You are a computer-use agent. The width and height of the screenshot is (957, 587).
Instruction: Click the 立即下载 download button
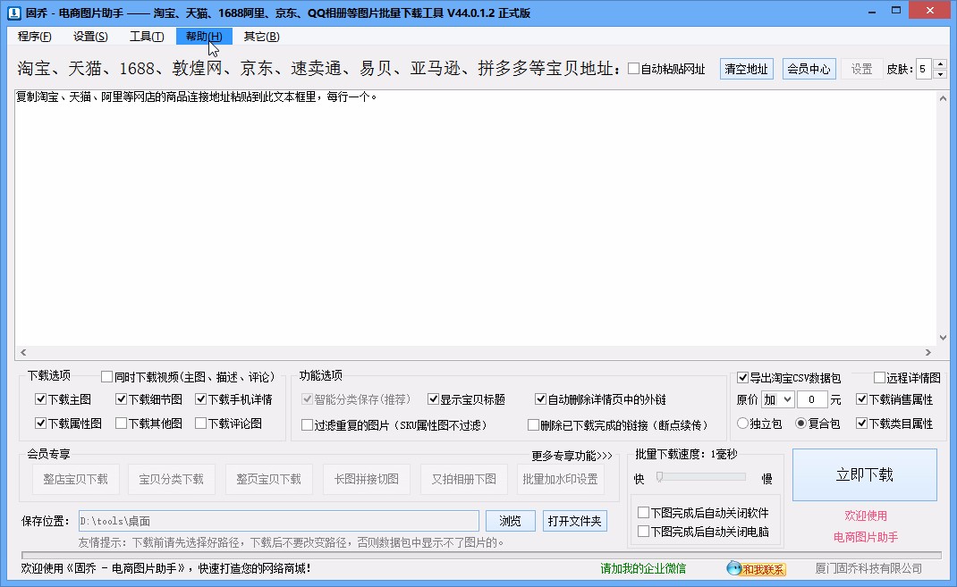point(864,476)
